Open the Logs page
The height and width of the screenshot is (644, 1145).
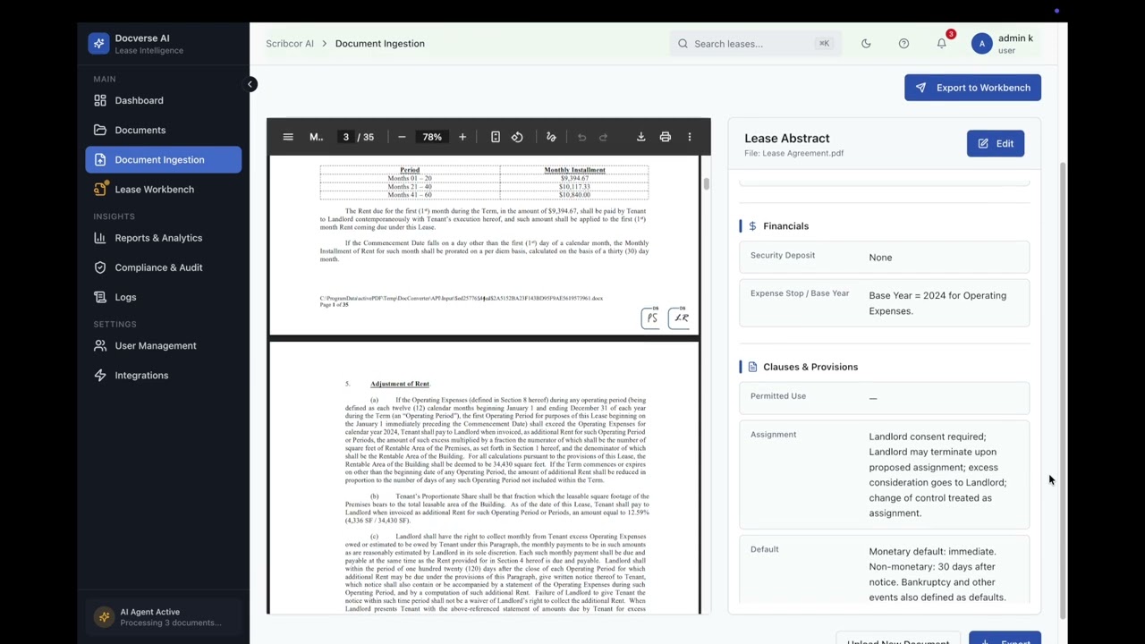[163, 297]
